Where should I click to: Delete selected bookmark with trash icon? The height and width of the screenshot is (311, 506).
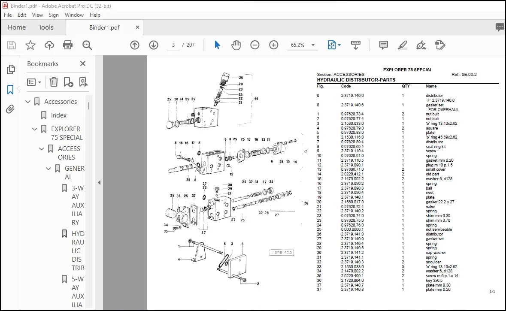(54, 82)
